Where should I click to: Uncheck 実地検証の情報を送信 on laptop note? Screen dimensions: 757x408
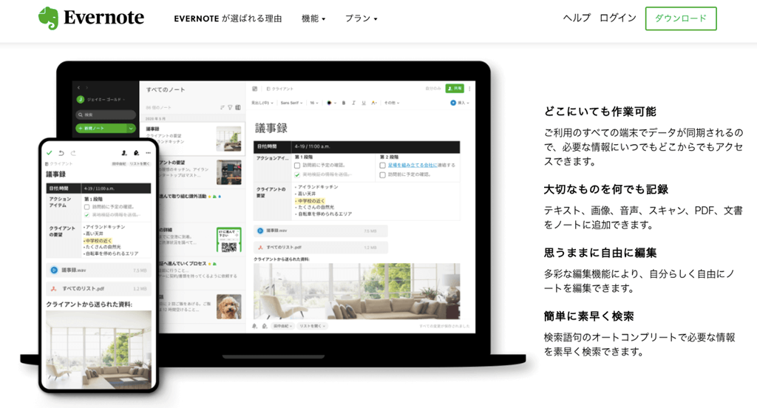tap(297, 174)
